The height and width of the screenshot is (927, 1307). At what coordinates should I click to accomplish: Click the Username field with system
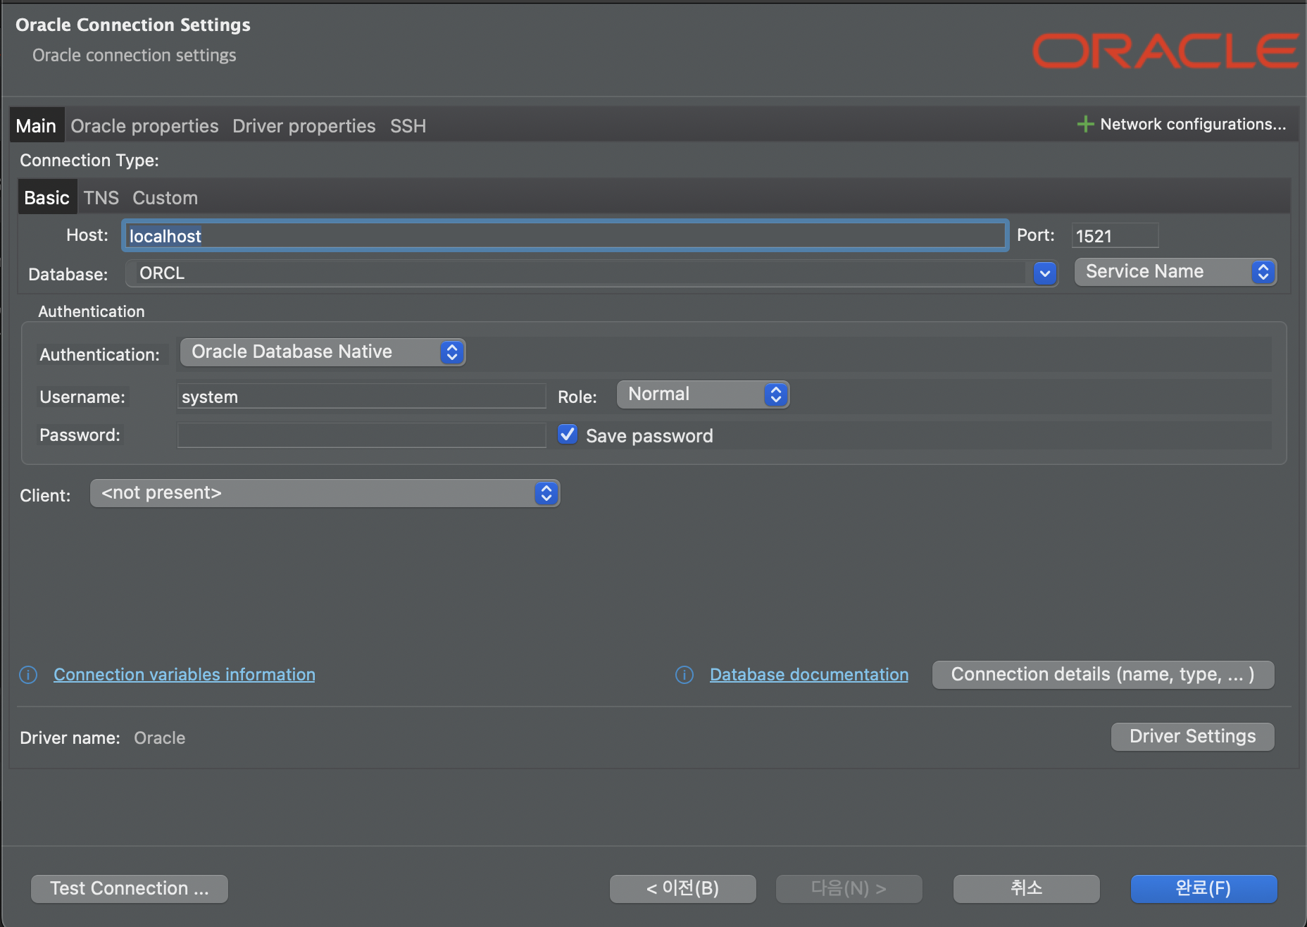(362, 396)
